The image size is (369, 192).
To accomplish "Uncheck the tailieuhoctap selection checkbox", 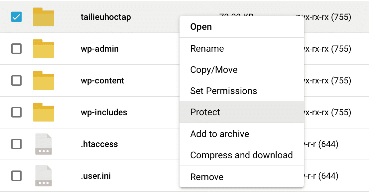I will 16,17.
